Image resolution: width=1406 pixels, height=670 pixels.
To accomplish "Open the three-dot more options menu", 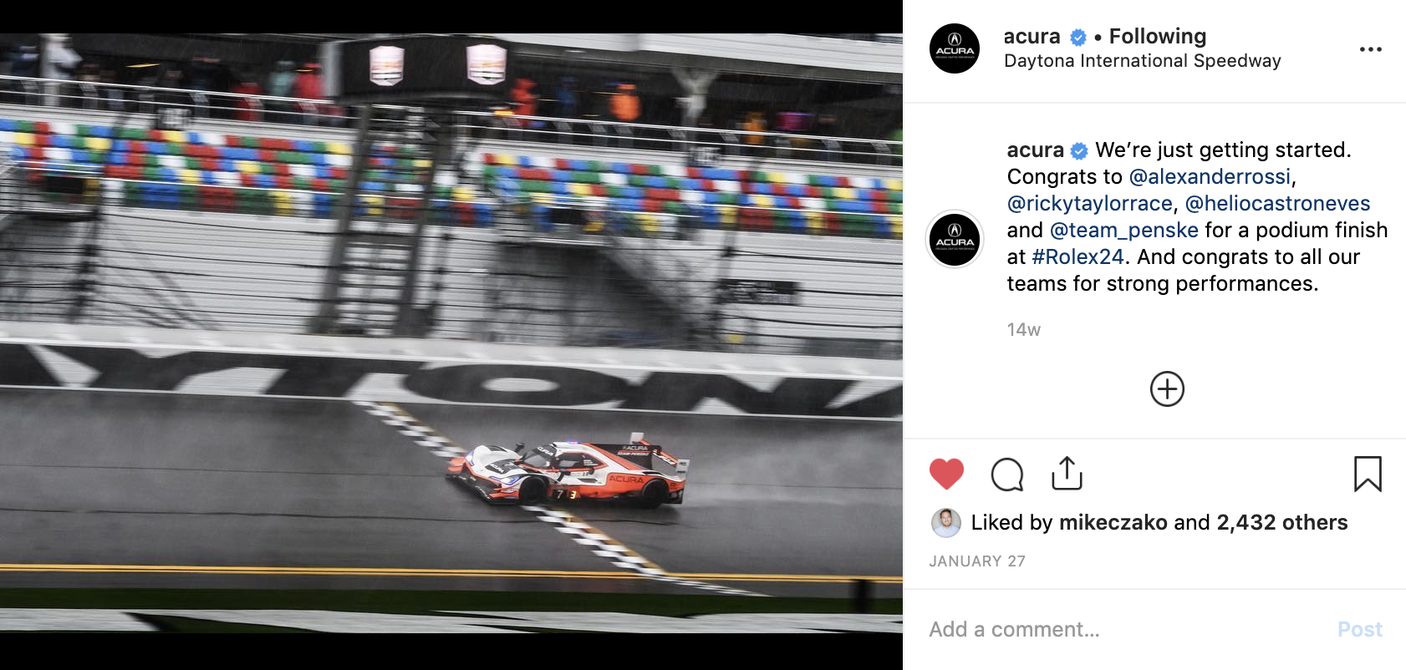I will coord(1371,49).
